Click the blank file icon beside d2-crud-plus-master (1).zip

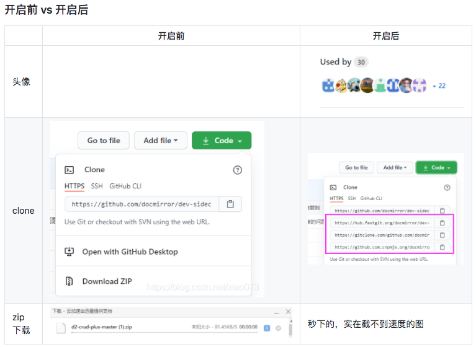[x=61, y=328]
